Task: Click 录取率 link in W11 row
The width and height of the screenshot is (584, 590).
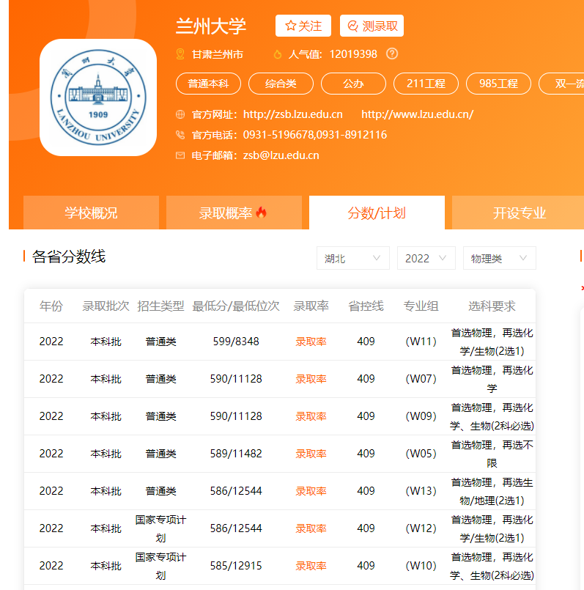Action: [x=311, y=342]
